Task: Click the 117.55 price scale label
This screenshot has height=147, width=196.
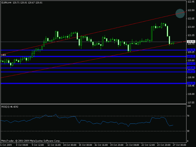Action: pos(191,103)
